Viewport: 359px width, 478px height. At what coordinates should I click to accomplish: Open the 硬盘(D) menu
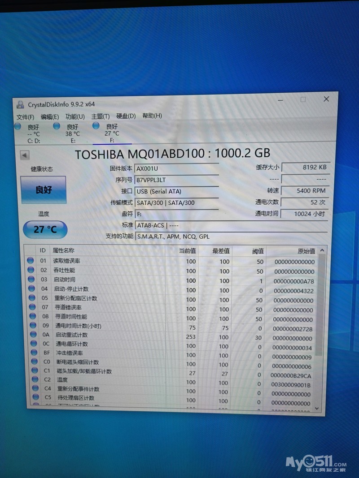tap(126, 116)
